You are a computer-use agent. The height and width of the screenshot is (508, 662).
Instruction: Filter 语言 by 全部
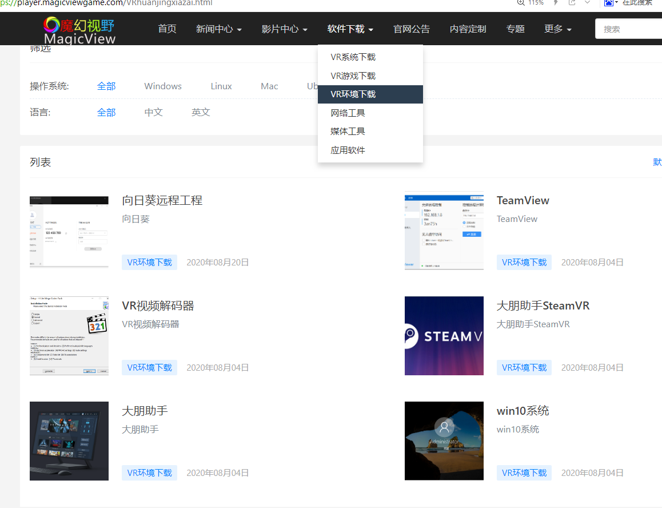[106, 113]
